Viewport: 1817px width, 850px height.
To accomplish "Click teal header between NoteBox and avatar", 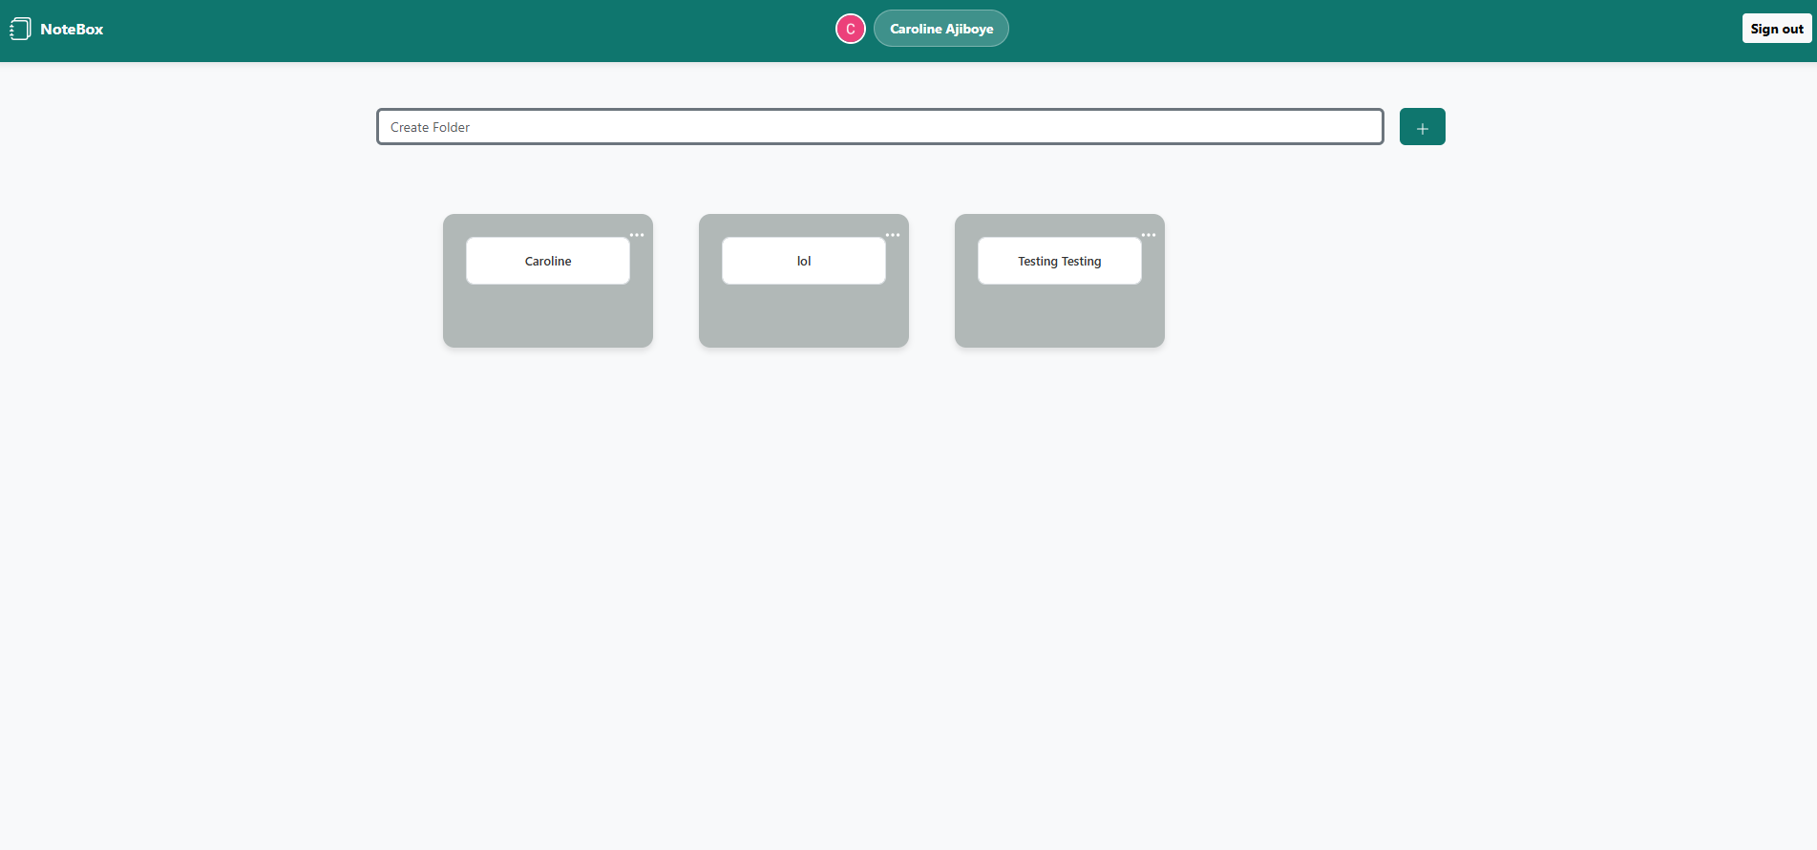I will tap(458, 31).
